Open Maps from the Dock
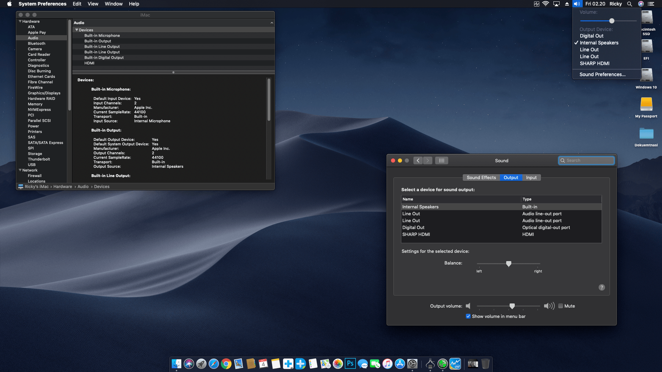The height and width of the screenshot is (372, 662). pos(325,364)
